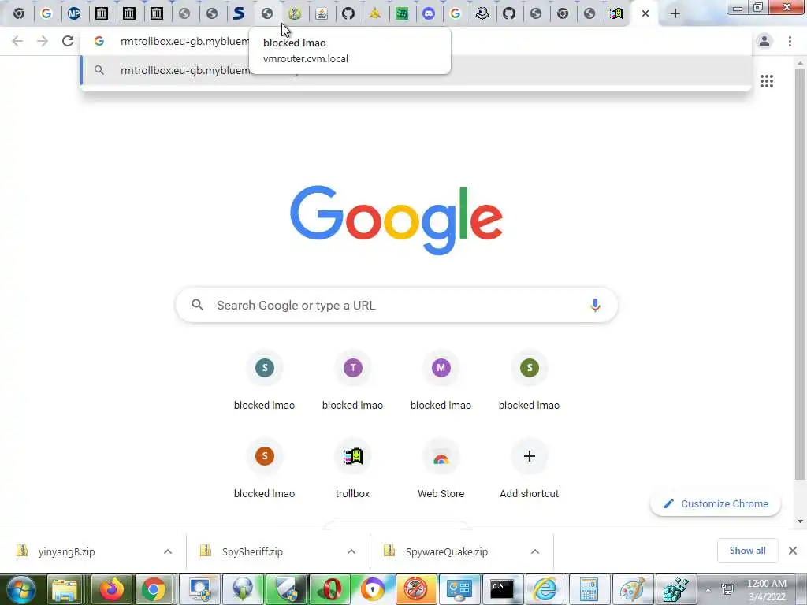807x605 pixels.
Task: Click the Google logo
Action: coord(396,221)
